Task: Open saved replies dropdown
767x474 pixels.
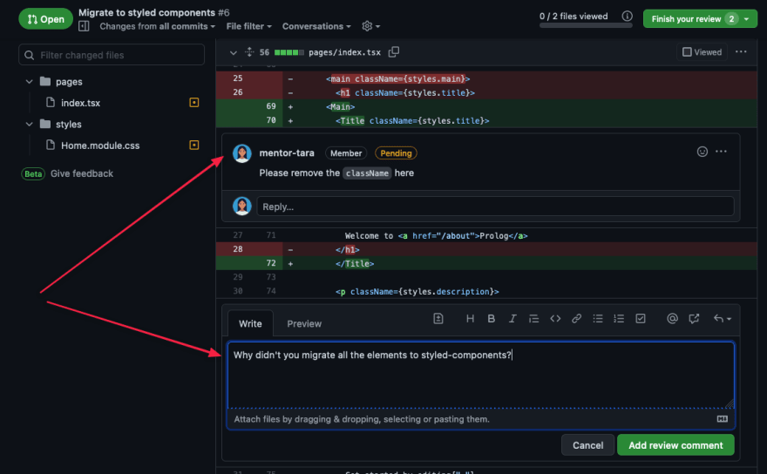Action: (722, 318)
